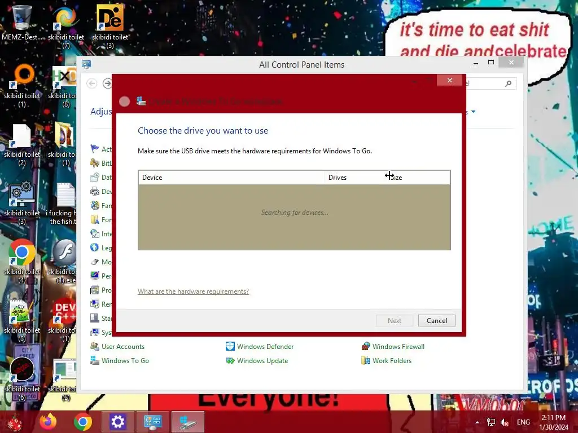This screenshot has width=578, height=433.
Task: Launch Chrome from the taskbar
Action: 83,422
